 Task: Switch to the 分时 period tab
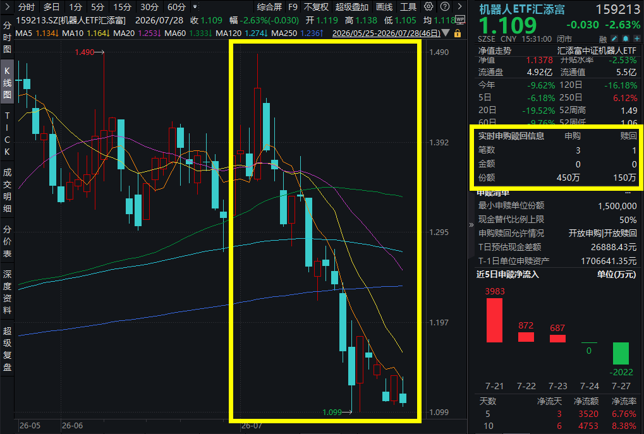[x=27, y=7]
